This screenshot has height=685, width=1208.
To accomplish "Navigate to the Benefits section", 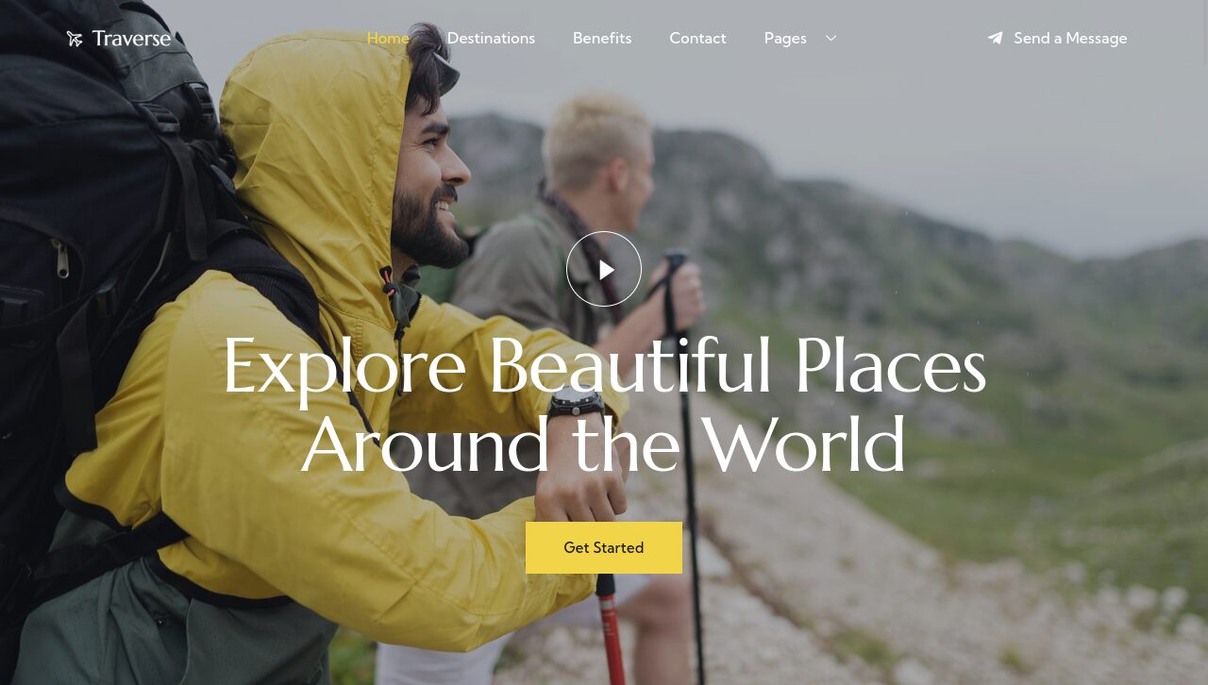I will point(602,39).
